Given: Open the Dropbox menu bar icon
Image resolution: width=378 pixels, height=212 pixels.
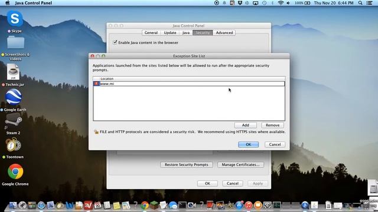Looking at the screenshot, I should tap(240, 3).
